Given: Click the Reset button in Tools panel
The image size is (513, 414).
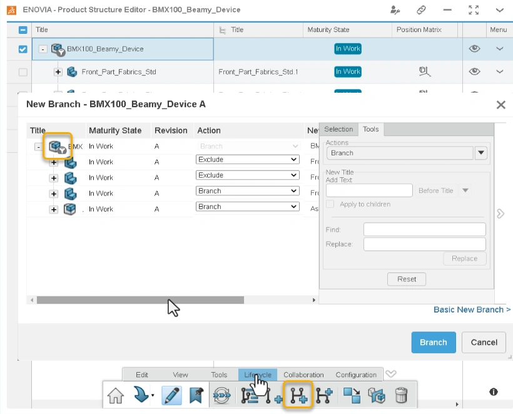Looking at the screenshot, I should pyautogui.click(x=407, y=279).
